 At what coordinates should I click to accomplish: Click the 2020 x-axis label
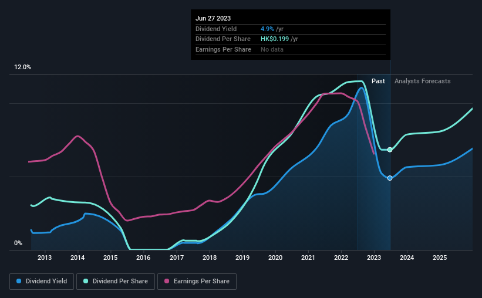click(275, 258)
